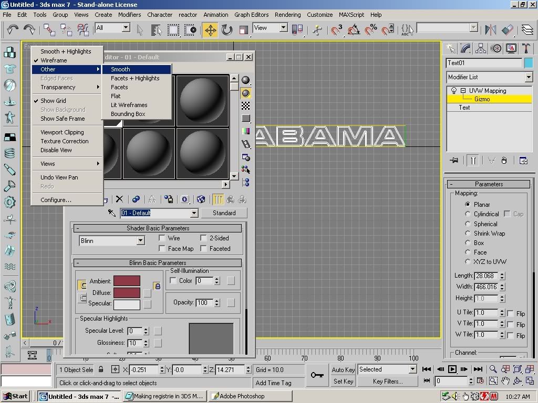Viewport: 538px width, 403px height.
Task: Click Pan View hand icon
Action: click(x=505, y=381)
